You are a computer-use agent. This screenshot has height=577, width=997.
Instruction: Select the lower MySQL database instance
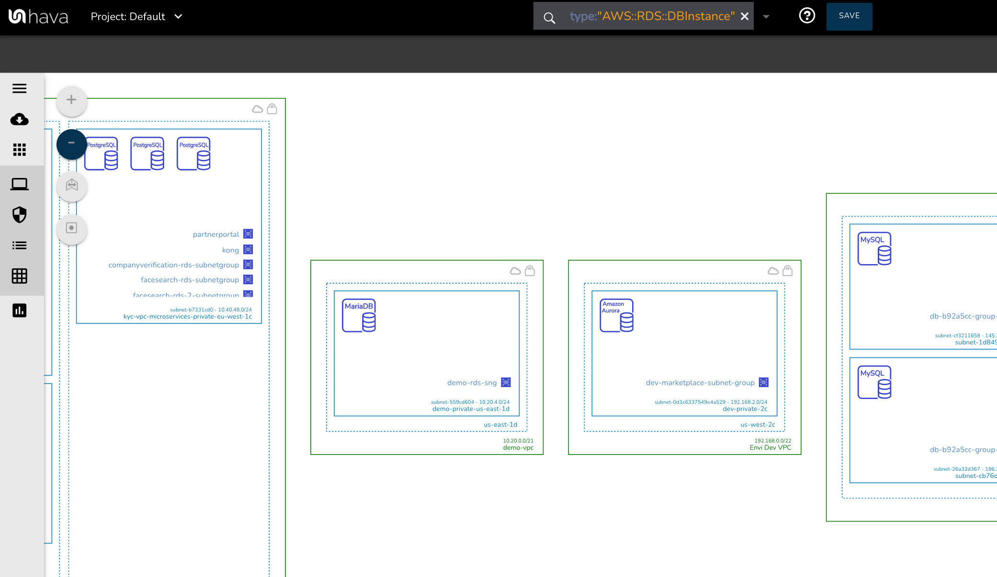pos(874,382)
